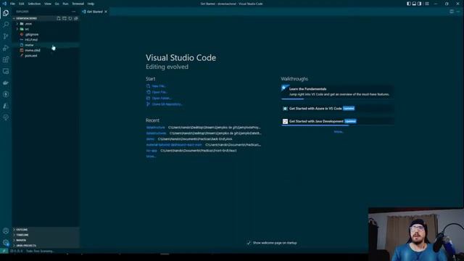Open the 'demo' recent folder entry
This screenshot has height=261, width=464.
[x=150, y=139]
